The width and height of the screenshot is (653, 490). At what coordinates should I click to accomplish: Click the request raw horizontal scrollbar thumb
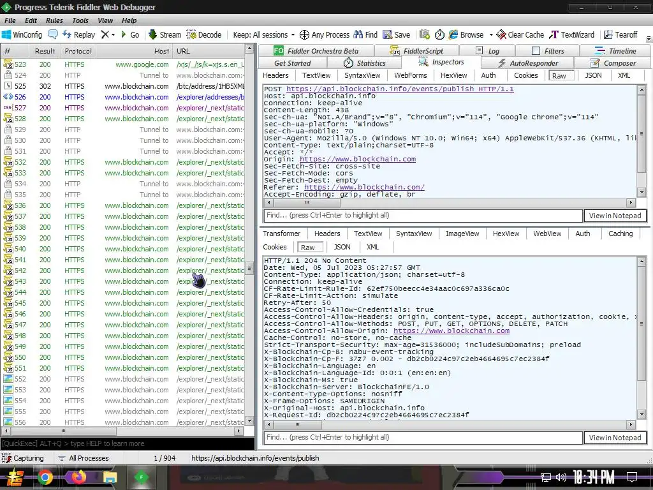click(307, 202)
